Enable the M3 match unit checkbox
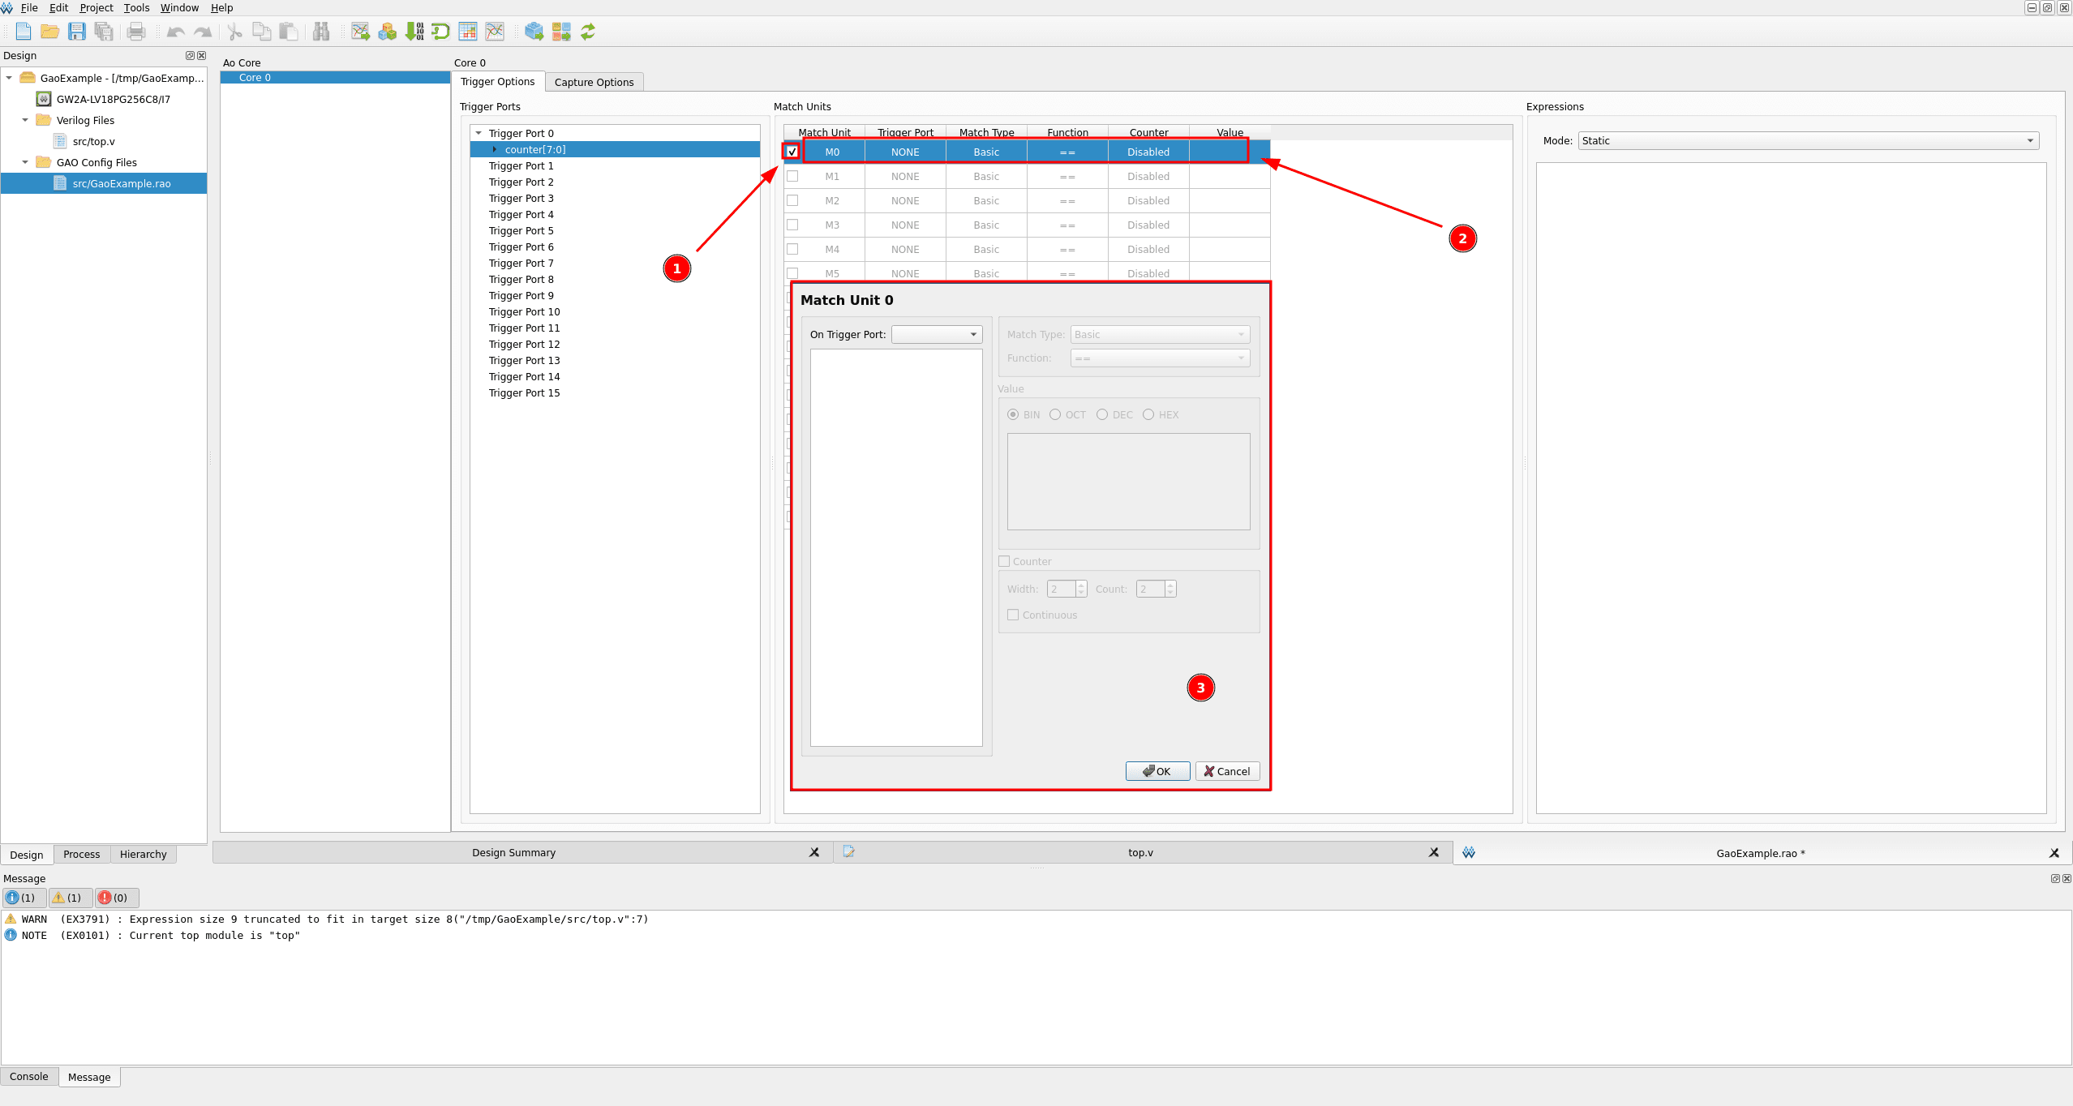 pyautogui.click(x=792, y=225)
